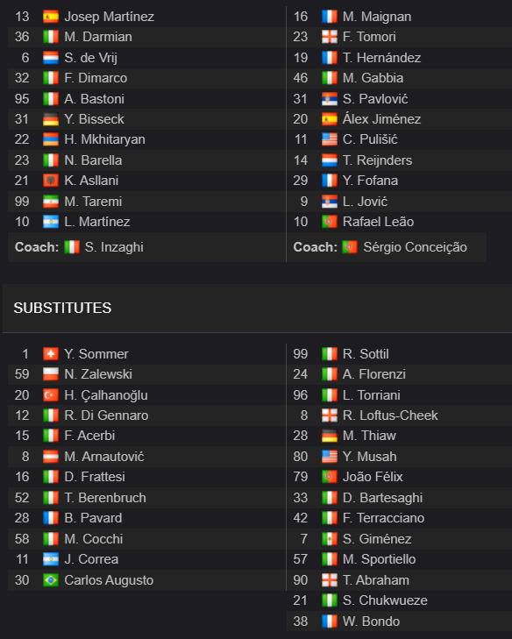
Task: Open Rafael Leão player page
Action: (x=378, y=222)
